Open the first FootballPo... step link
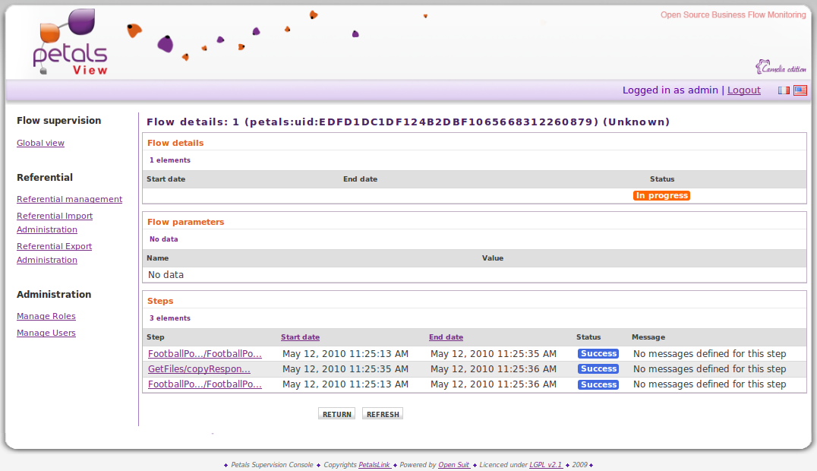The width and height of the screenshot is (817, 471). [x=204, y=354]
